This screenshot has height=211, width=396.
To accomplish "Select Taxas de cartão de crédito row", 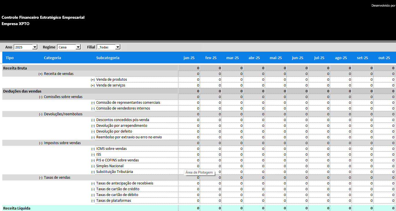I will click(118, 189).
